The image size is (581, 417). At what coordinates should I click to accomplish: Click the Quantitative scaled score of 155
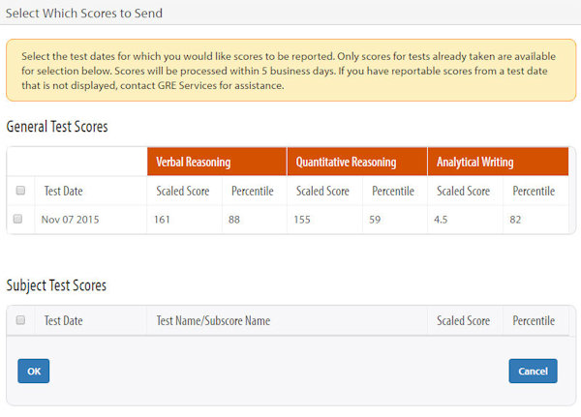pos(302,220)
